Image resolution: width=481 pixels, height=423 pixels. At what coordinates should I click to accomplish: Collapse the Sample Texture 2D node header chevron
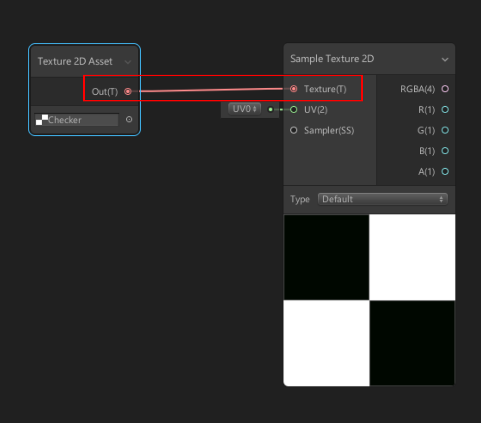point(445,59)
